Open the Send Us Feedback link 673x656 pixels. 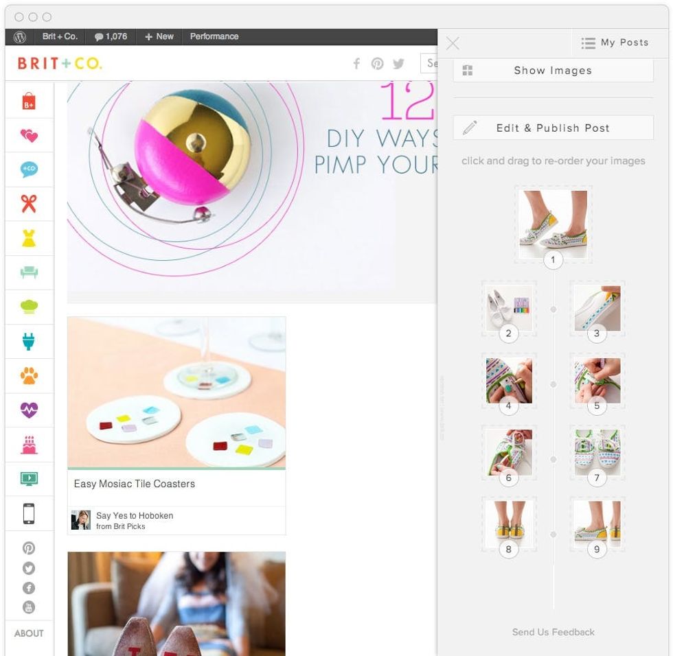[553, 632]
